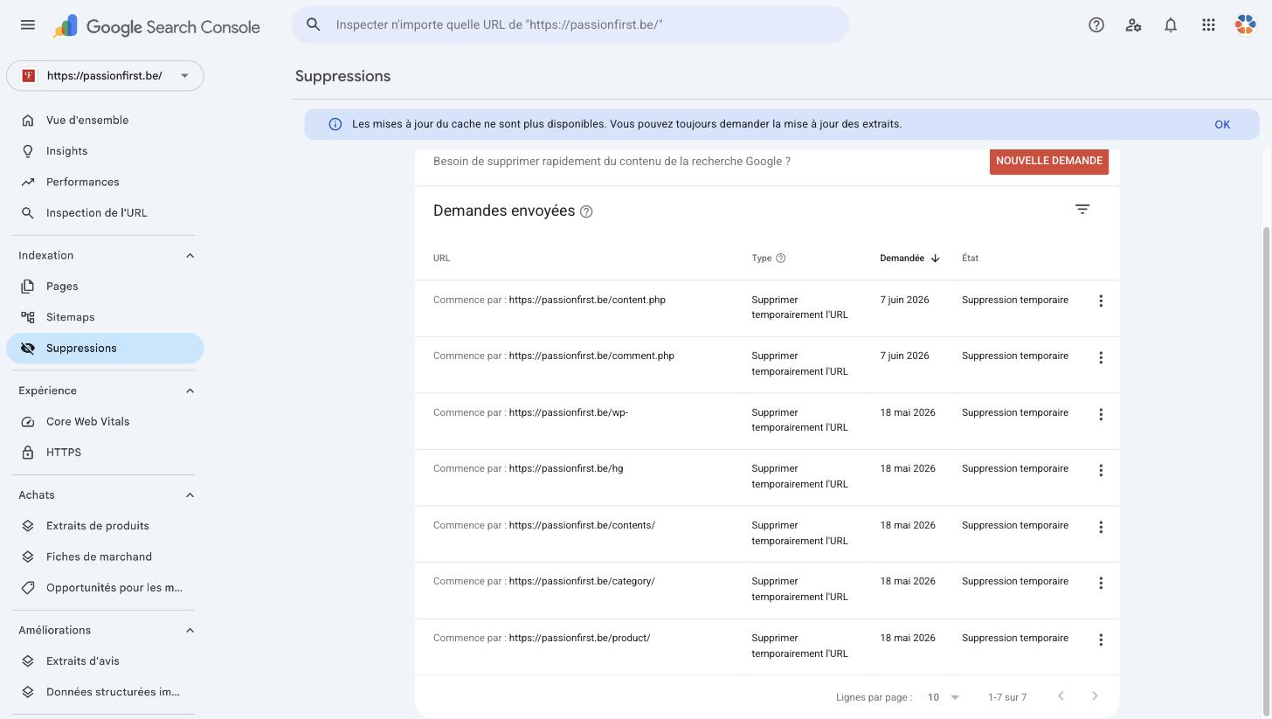Open help icon beside Demandes envoyées
1272x719 pixels.
[586, 211]
